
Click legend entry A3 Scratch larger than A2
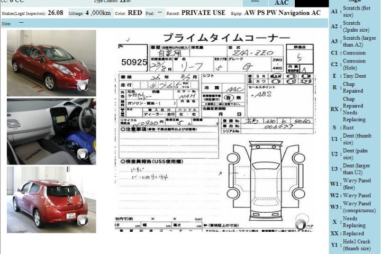click(353, 41)
